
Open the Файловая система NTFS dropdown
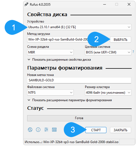(x=50, y=93)
